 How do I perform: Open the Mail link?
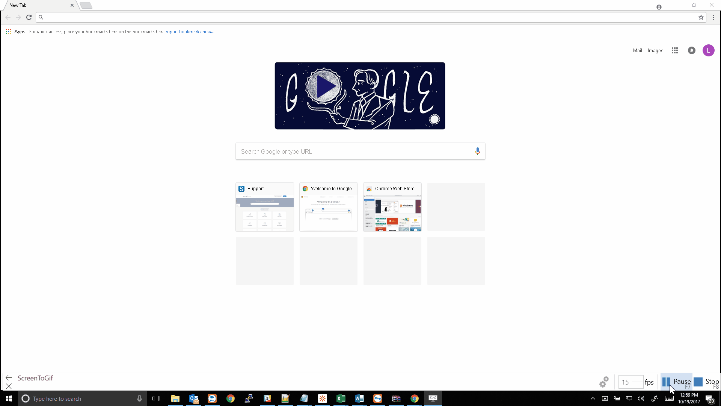pyautogui.click(x=637, y=51)
